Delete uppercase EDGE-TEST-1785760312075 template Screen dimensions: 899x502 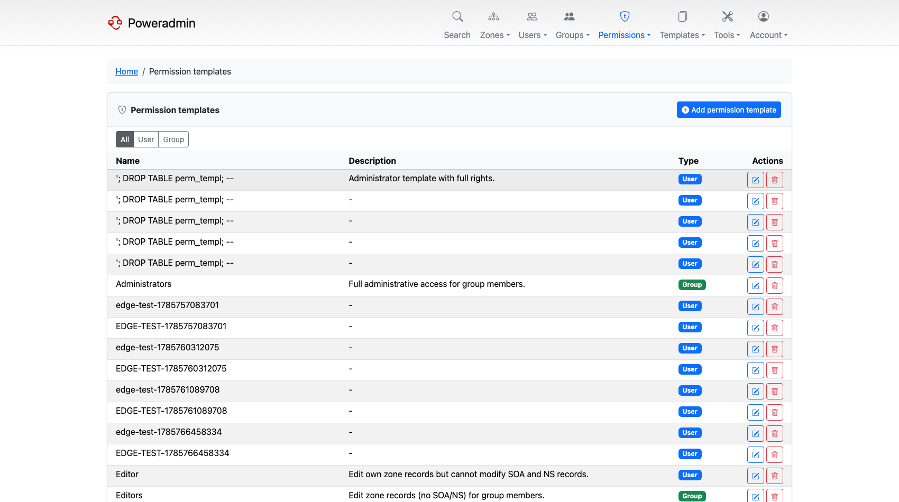pos(775,370)
